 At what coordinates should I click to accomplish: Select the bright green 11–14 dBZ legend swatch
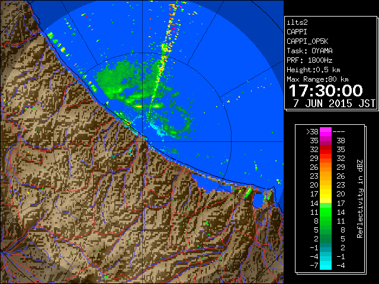(326, 212)
